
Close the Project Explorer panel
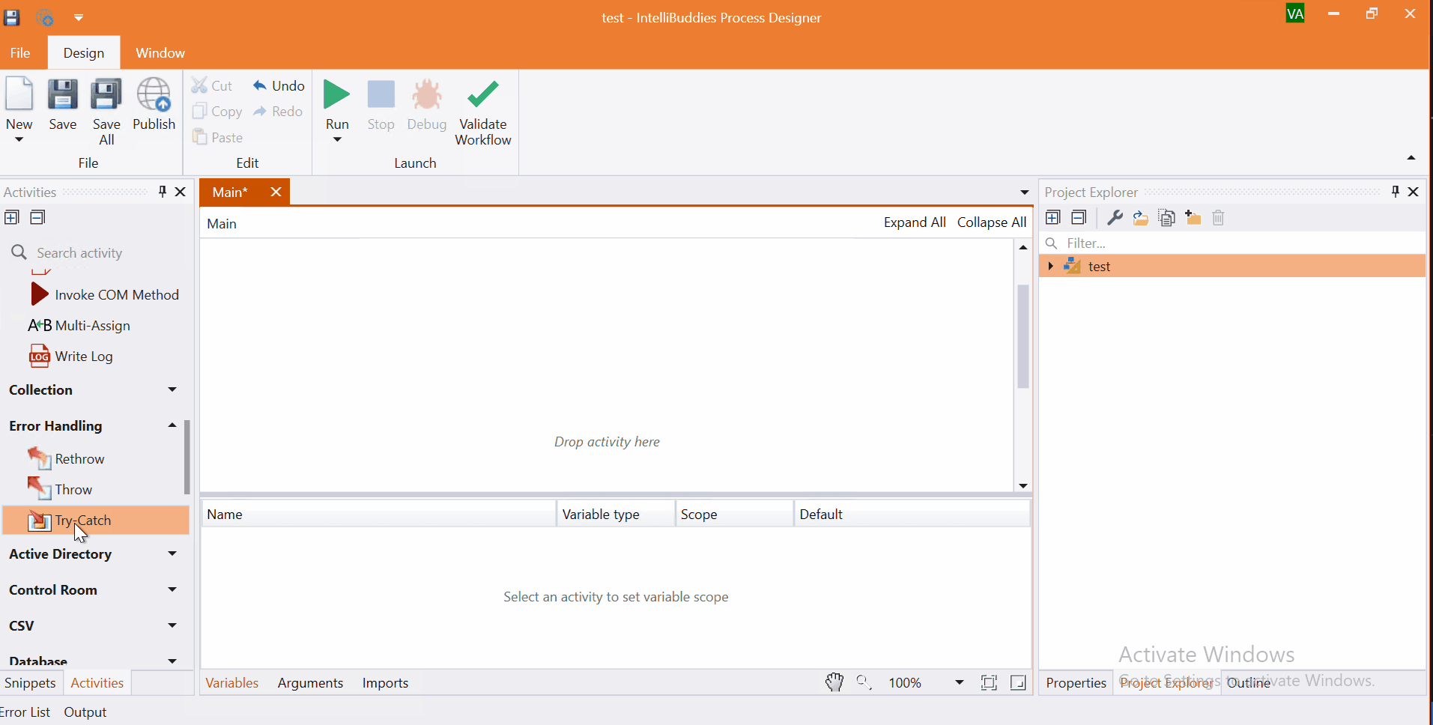(1414, 192)
